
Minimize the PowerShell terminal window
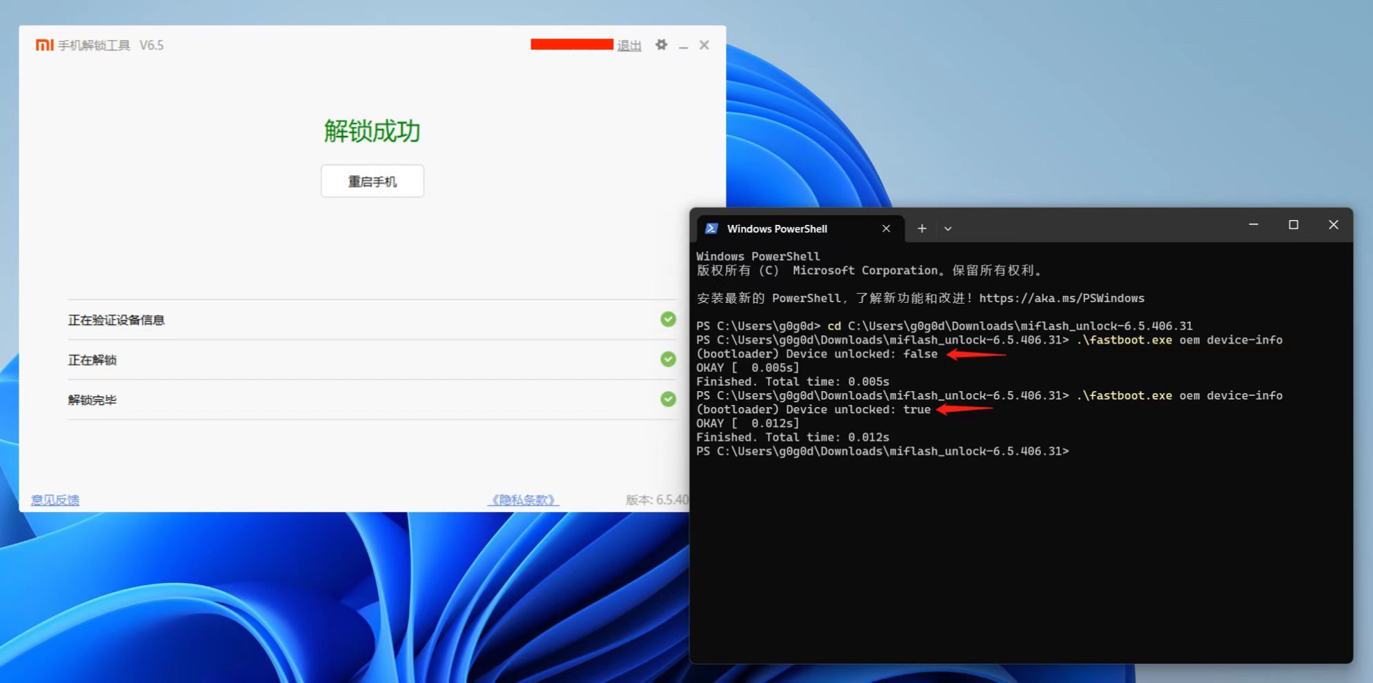tap(1254, 225)
